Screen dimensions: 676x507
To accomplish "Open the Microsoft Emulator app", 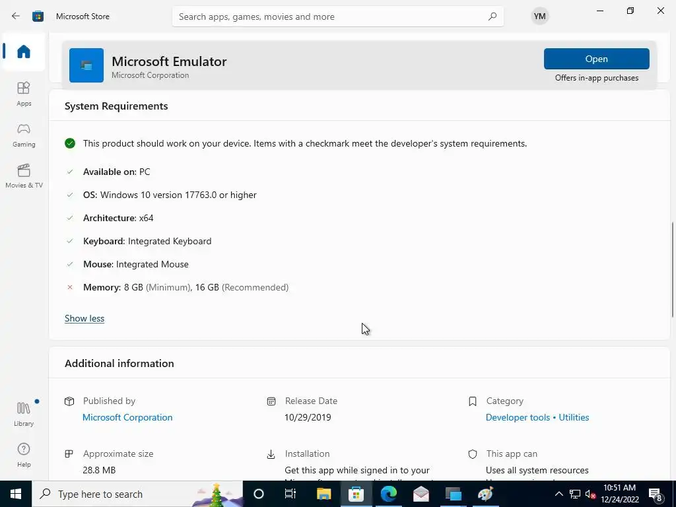I will 596,59.
